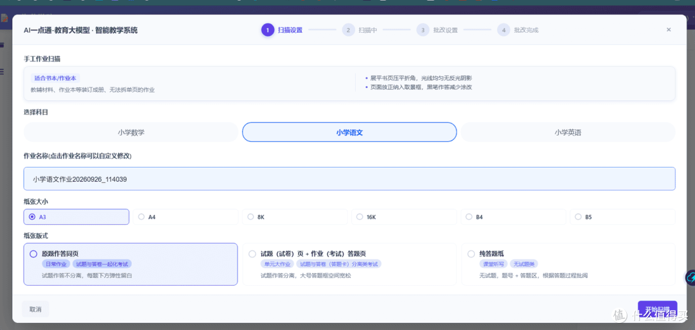Select B5 paper size radio
Screen dimensions: 695x330
pyautogui.click(x=622, y=217)
